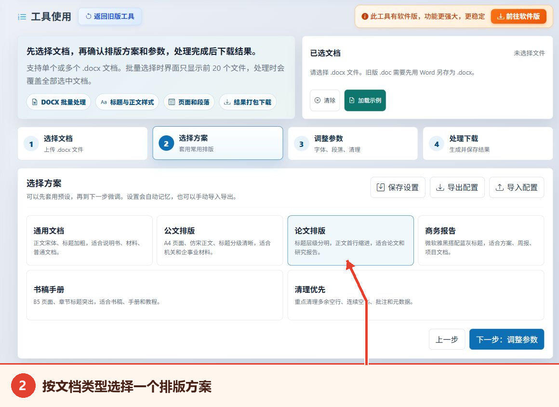Screen dimensions: 559x407
Task: Import configuration with 导入配置
Action: tap(517, 187)
